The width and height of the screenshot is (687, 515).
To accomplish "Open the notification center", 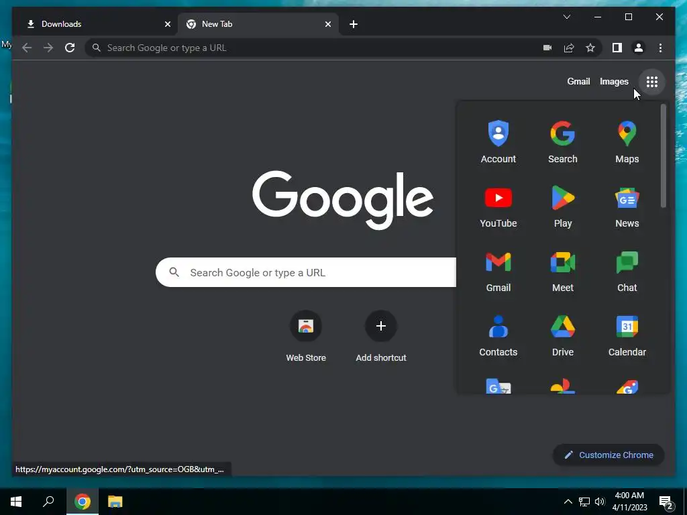I will click(666, 503).
